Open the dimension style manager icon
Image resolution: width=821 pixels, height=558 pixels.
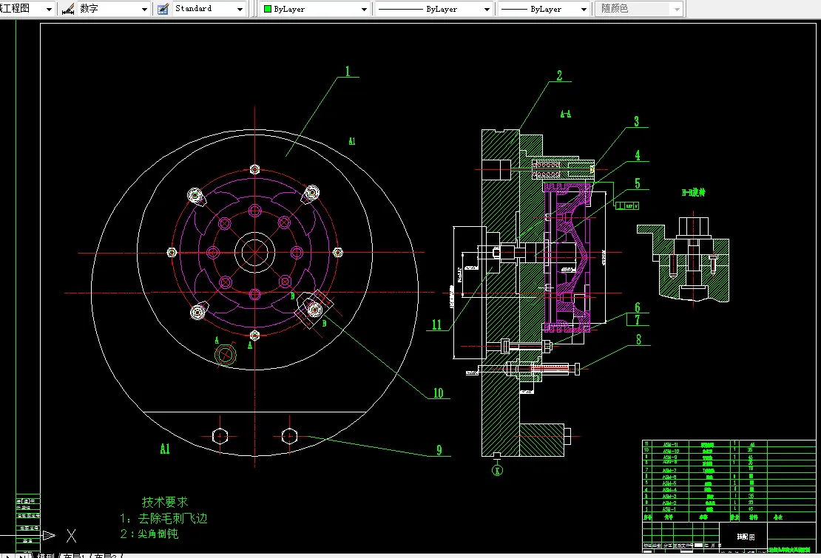tap(68, 9)
